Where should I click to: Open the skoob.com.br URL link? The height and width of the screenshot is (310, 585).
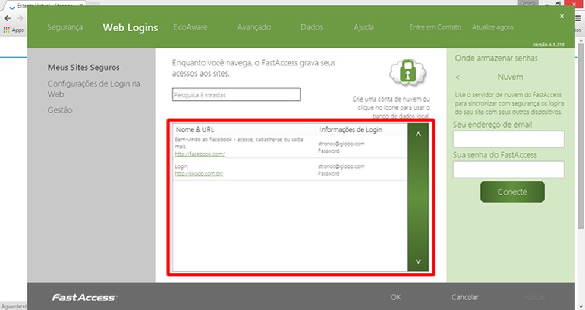(x=199, y=173)
